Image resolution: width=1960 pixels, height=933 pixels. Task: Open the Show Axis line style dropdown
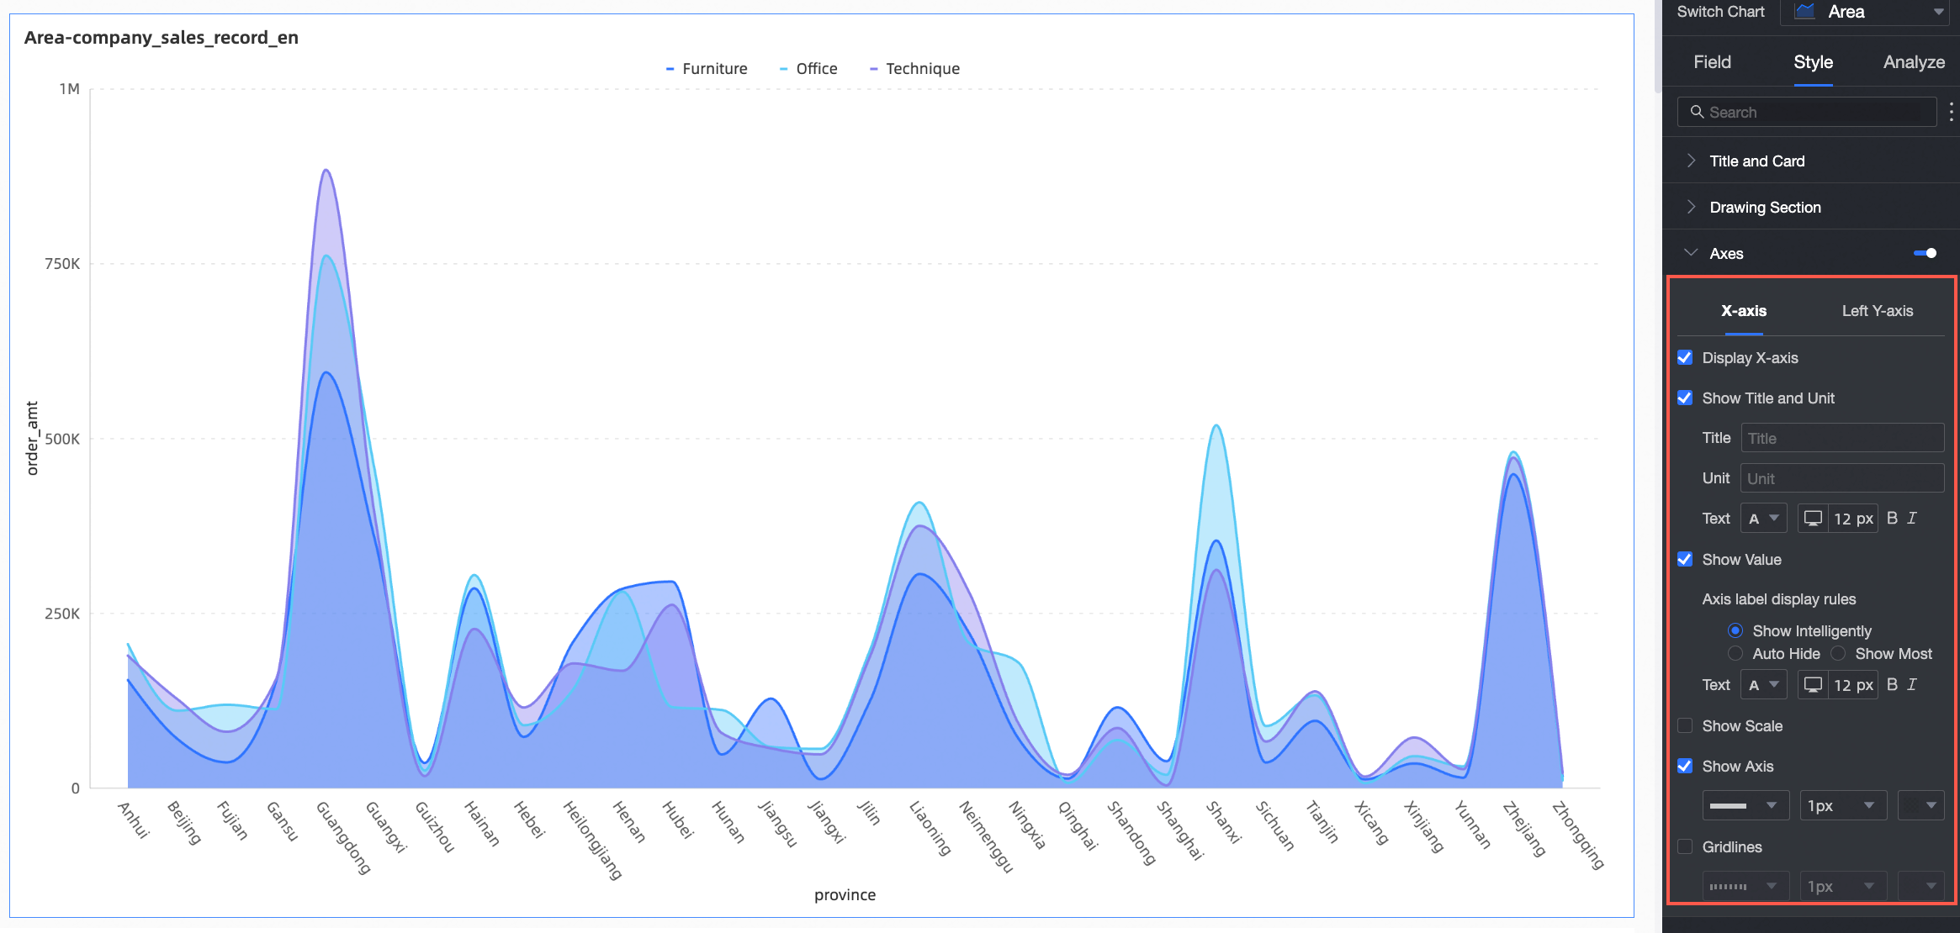click(x=1745, y=805)
